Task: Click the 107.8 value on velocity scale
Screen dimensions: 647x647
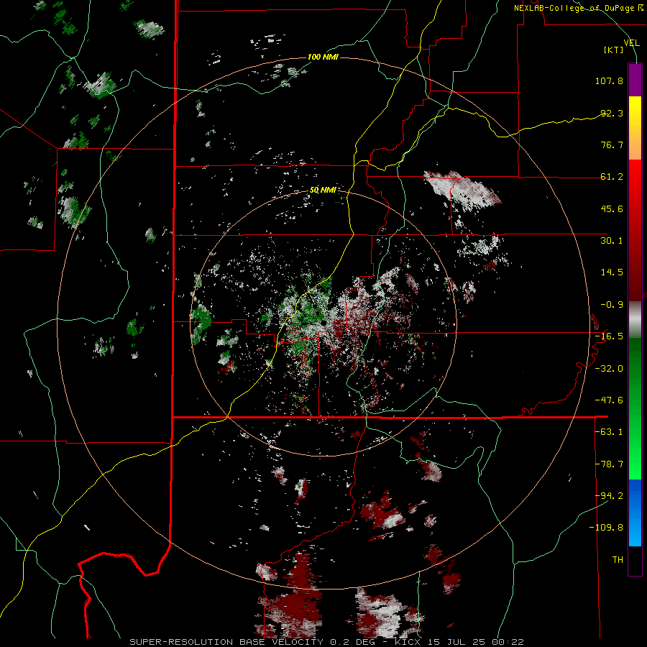Action: [609, 81]
